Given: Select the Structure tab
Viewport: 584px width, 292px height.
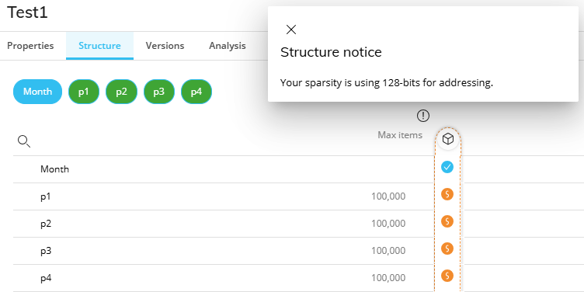Looking at the screenshot, I should tap(99, 46).
